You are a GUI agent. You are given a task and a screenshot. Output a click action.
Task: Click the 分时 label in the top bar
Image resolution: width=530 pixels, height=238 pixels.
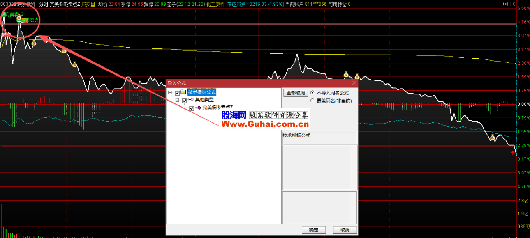pyautogui.click(x=44, y=4)
